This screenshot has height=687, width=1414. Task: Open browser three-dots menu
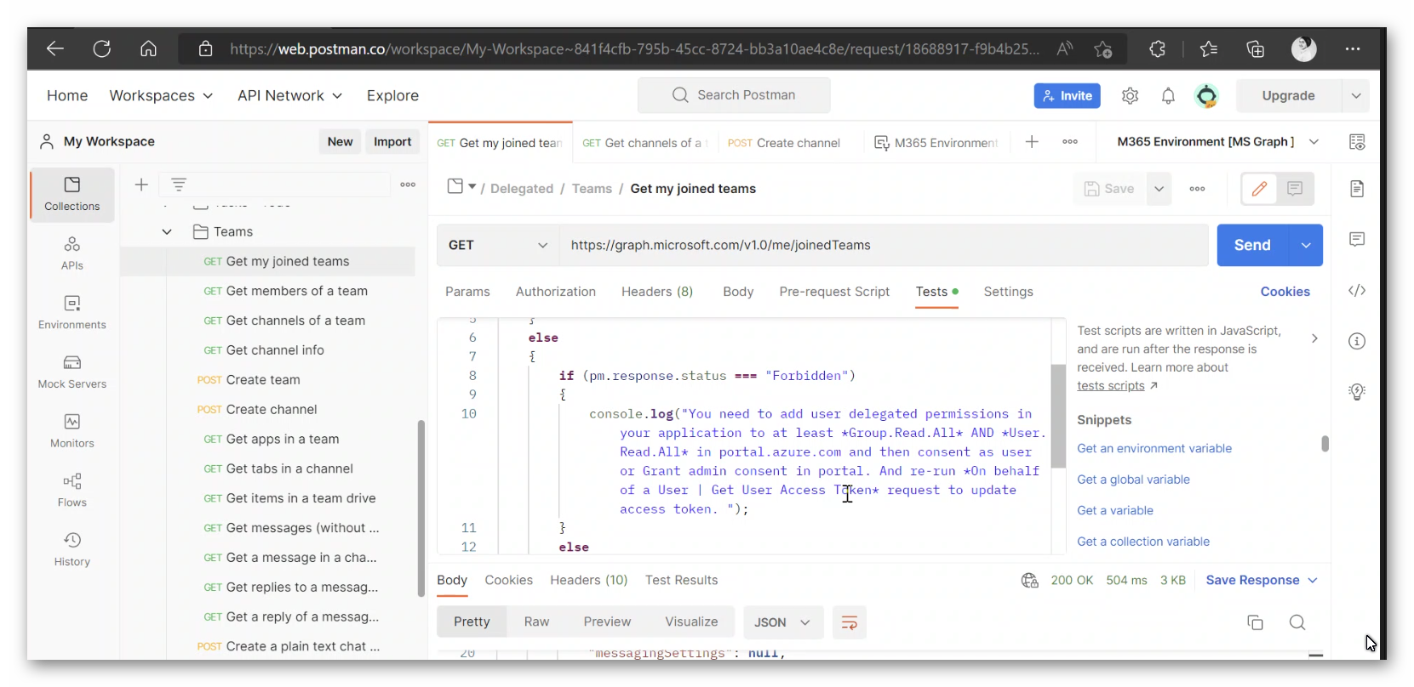(x=1353, y=49)
